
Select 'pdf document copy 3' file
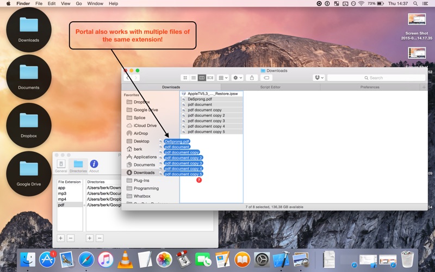212,121
